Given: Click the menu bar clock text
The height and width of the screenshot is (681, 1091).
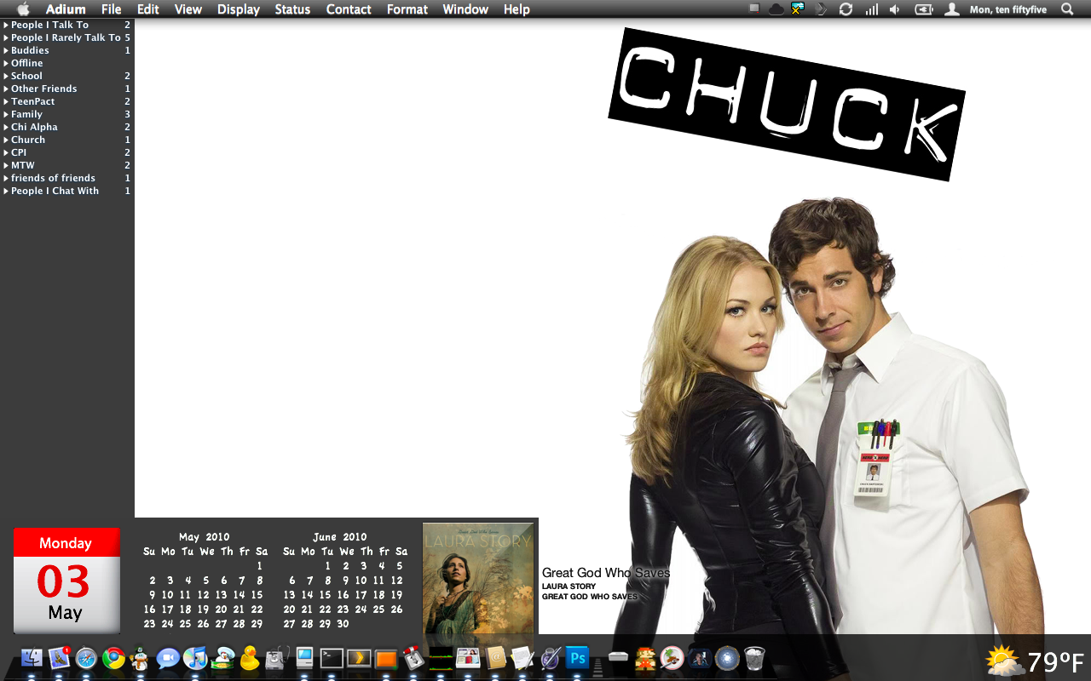Looking at the screenshot, I should click(x=1008, y=9).
